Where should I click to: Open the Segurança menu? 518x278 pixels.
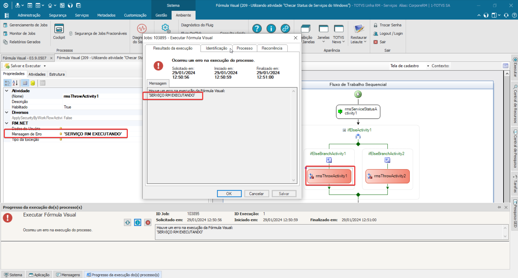[58, 15]
